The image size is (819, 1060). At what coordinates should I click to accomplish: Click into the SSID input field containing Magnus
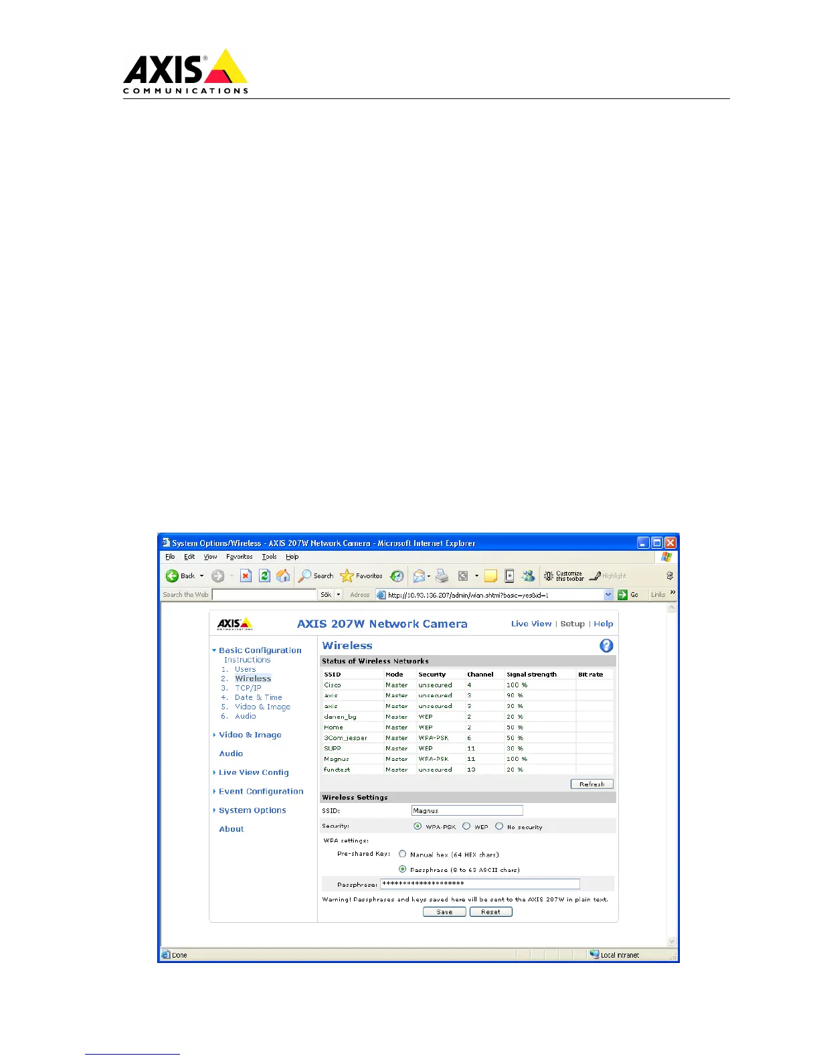pyautogui.click(x=467, y=810)
